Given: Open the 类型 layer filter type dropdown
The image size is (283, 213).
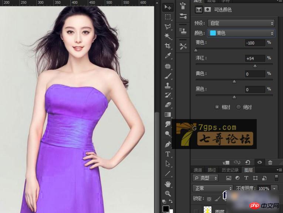Looking at the screenshot, I should (205, 178).
